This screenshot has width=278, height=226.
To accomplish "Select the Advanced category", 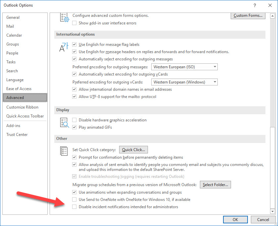I will click(25, 98).
